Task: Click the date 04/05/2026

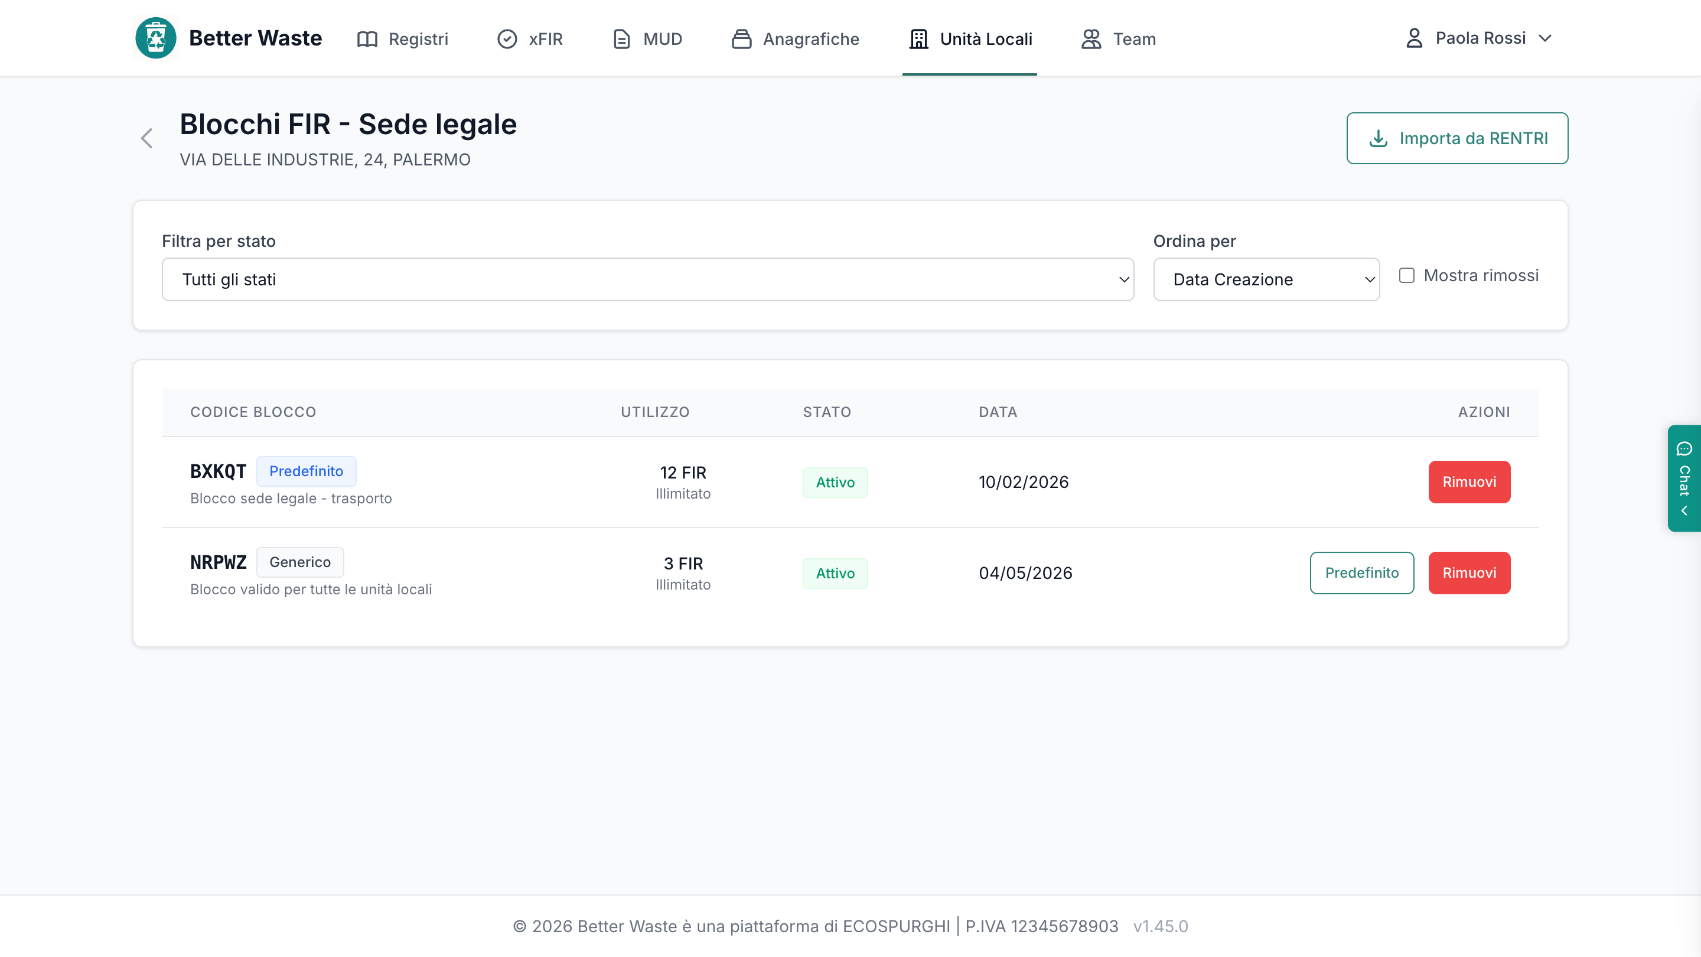Action: click(1025, 572)
